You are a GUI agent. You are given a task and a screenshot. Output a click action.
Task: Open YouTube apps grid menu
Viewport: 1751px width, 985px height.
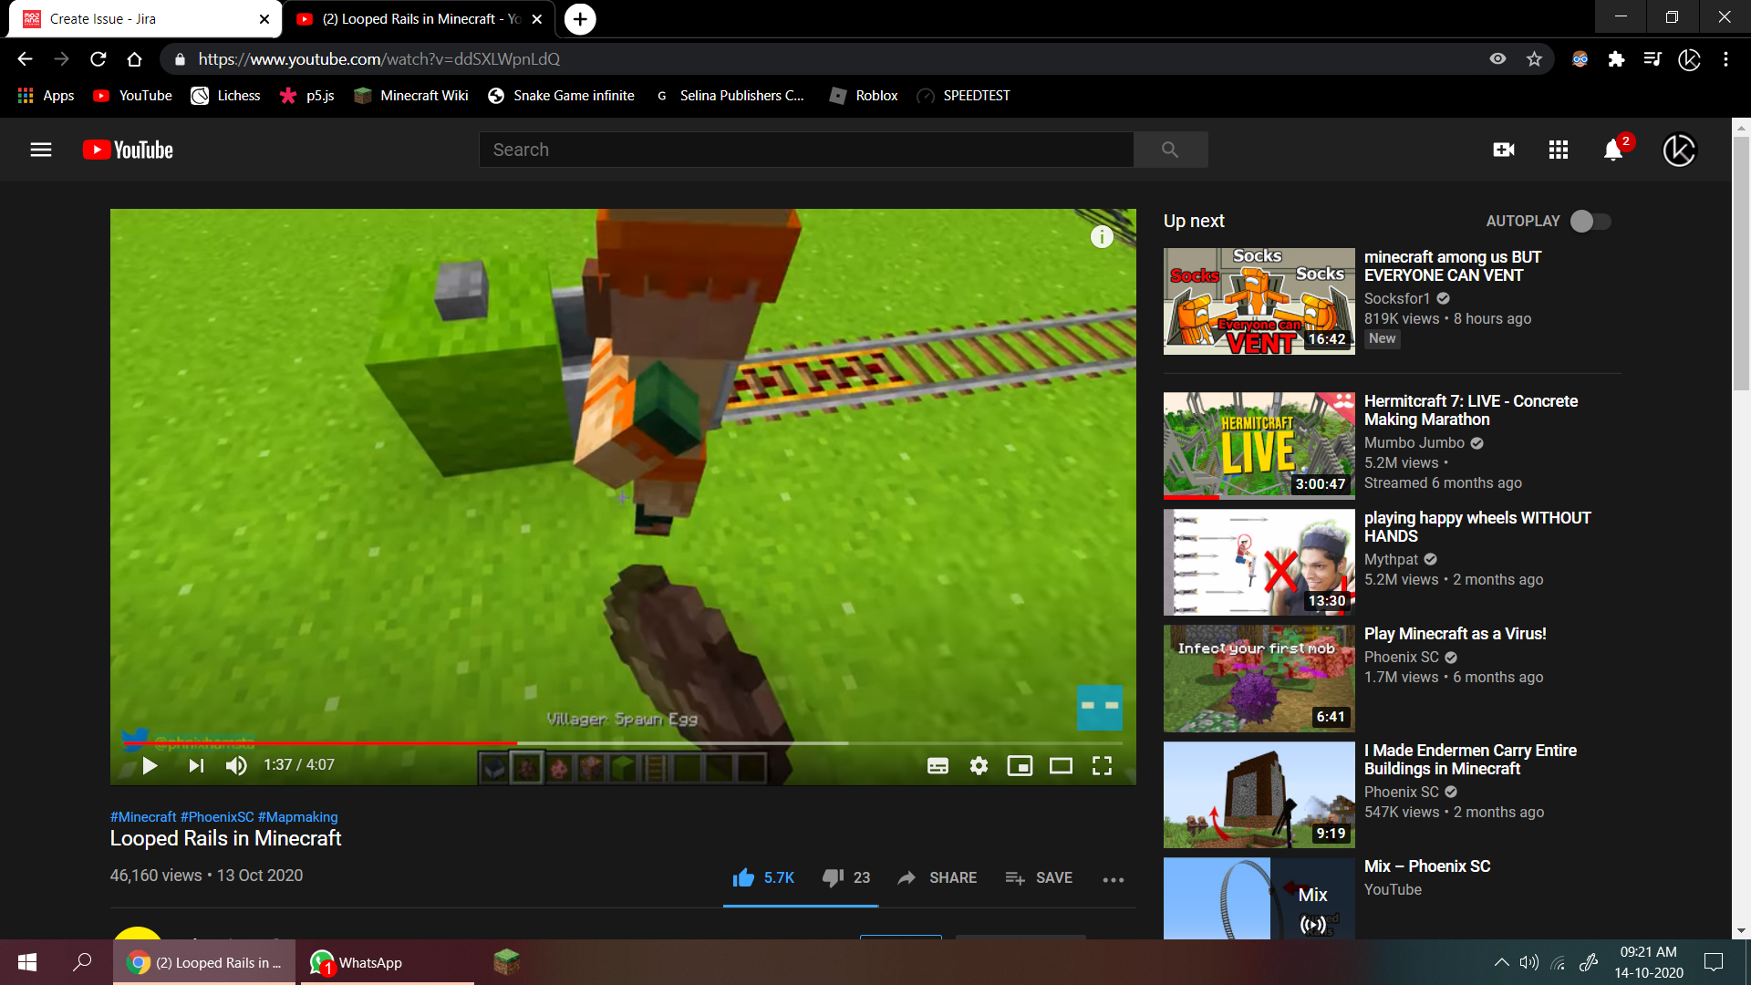(1559, 150)
